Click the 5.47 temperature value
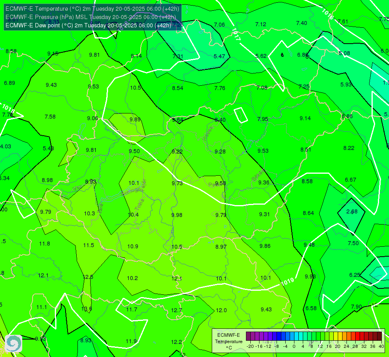The width and height of the screenshot is (389, 357). [x=219, y=56]
